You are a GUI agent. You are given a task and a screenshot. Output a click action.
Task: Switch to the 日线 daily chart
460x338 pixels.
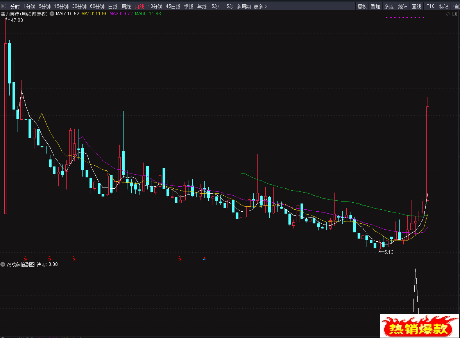(113, 7)
